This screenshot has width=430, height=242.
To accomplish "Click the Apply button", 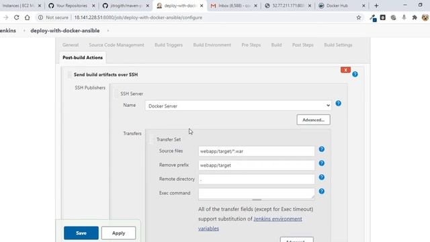I will [118, 233].
